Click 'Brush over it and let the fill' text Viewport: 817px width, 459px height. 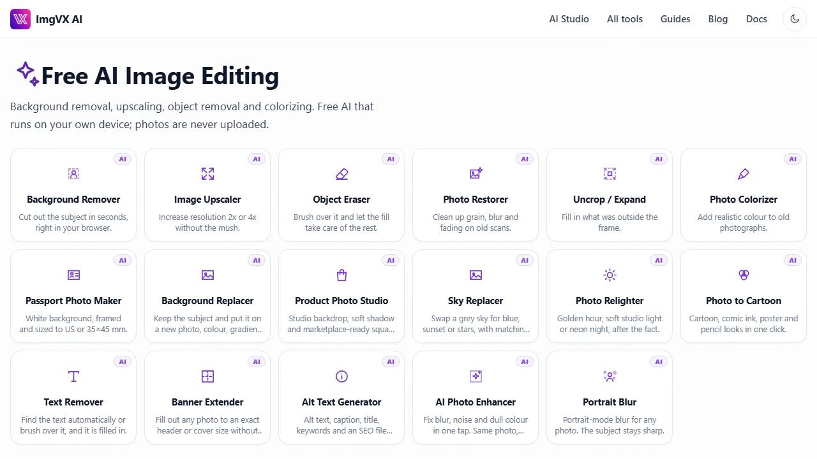point(341,217)
